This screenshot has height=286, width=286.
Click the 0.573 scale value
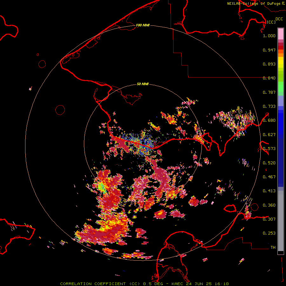[x=269, y=149]
